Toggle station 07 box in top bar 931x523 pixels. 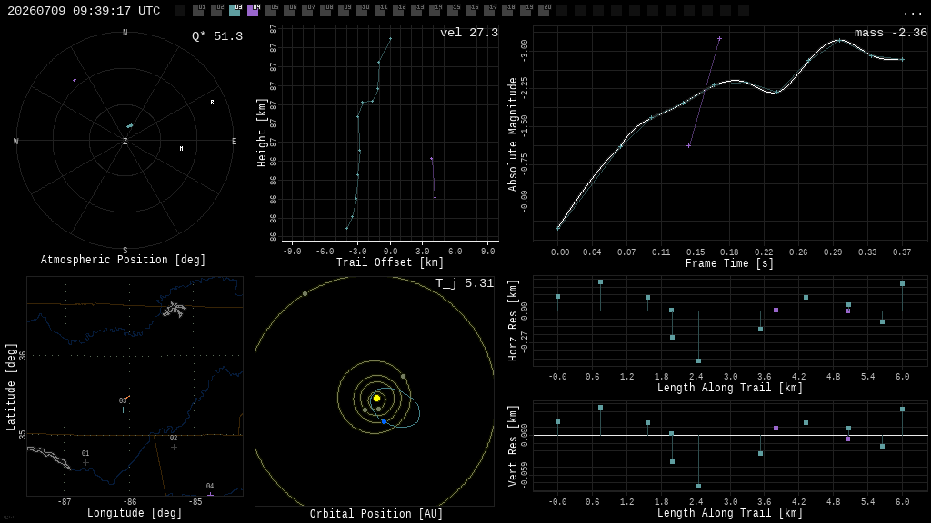(x=307, y=11)
